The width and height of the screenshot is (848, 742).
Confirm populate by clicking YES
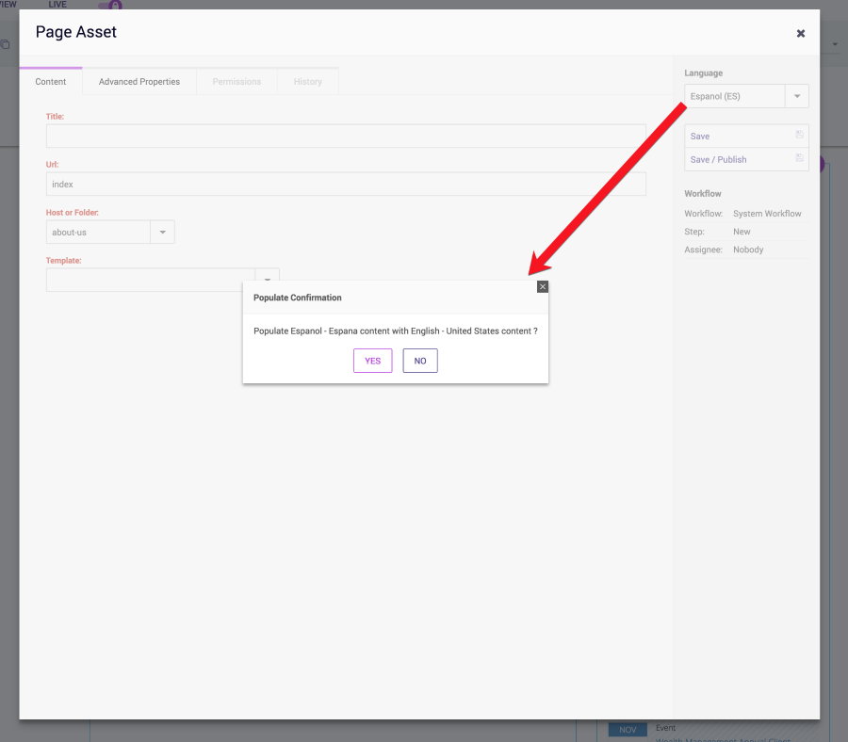point(372,361)
